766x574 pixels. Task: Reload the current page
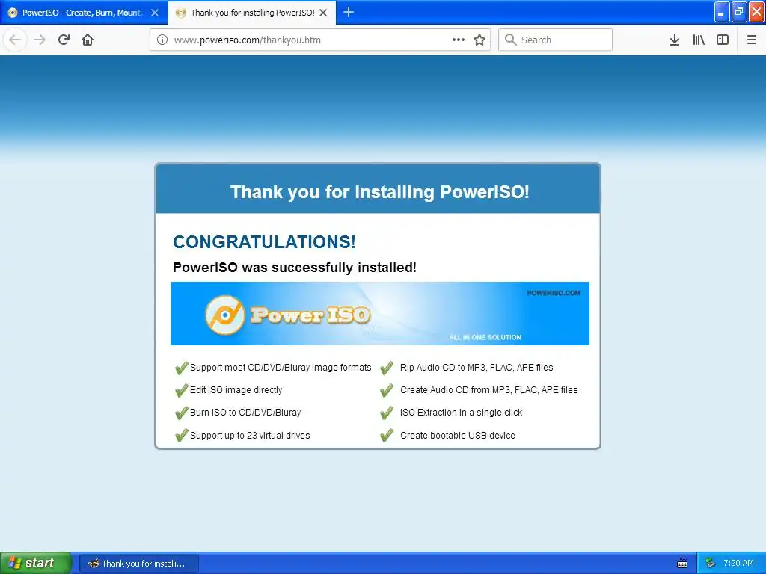[x=64, y=40]
